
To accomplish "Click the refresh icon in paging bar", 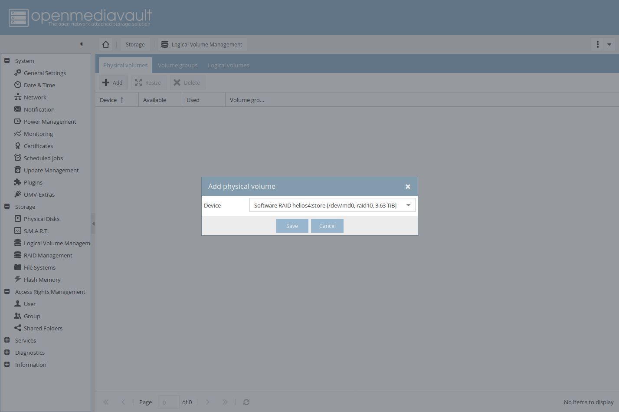I will (x=246, y=402).
